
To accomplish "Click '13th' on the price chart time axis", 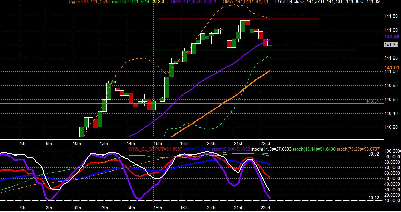I will pyautogui.click(x=104, y=143).
